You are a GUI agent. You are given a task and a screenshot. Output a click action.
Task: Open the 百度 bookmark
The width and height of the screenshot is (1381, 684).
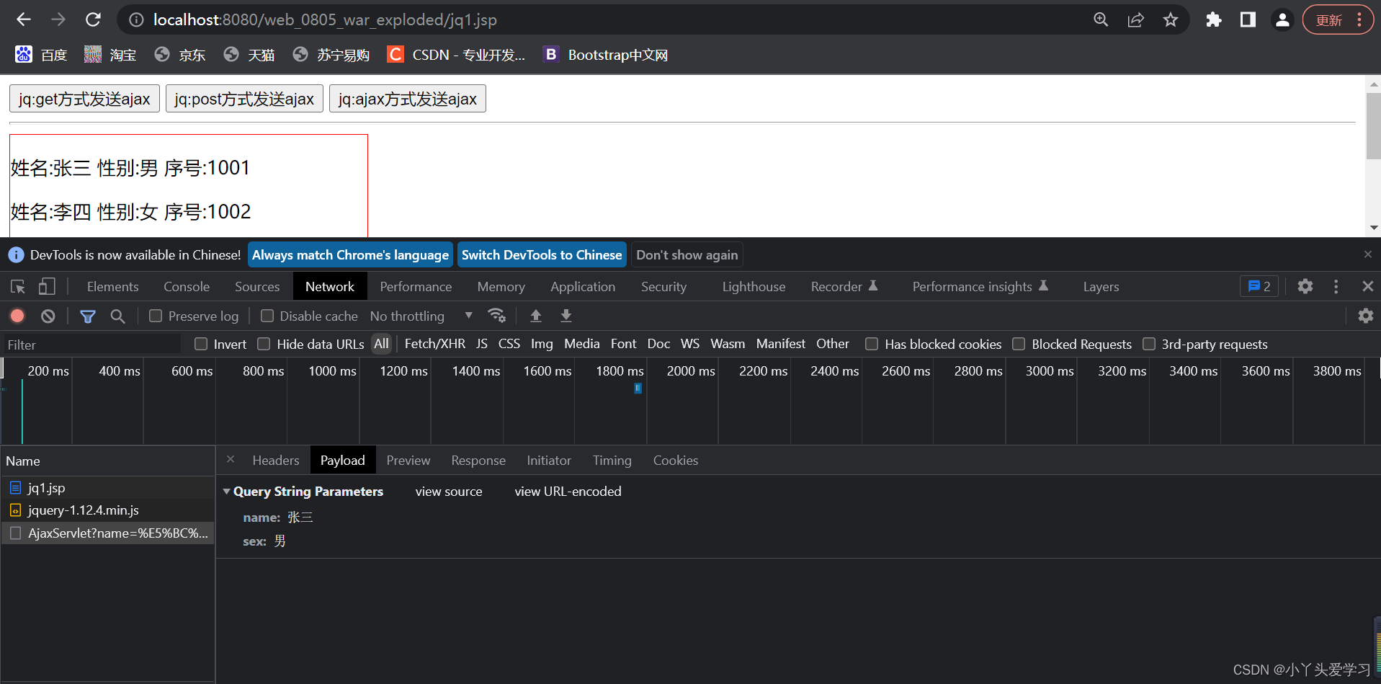point(41,55)
